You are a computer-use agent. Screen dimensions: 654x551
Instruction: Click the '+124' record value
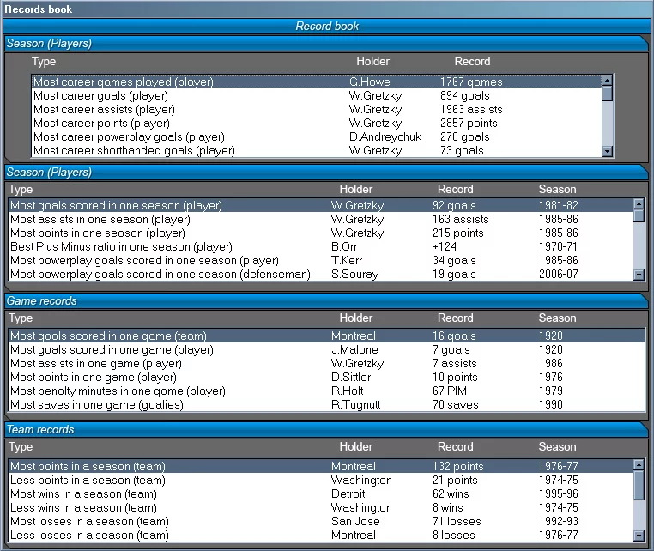click(x=445, y=246)
